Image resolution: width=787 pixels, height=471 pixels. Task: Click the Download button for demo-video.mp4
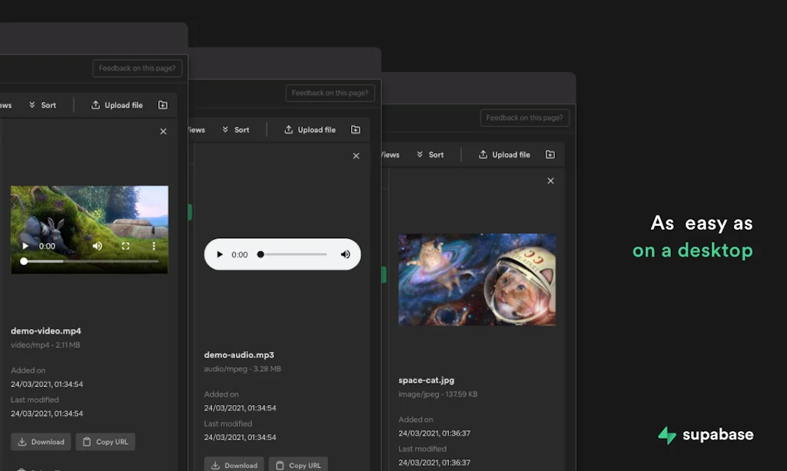point(40,442)
